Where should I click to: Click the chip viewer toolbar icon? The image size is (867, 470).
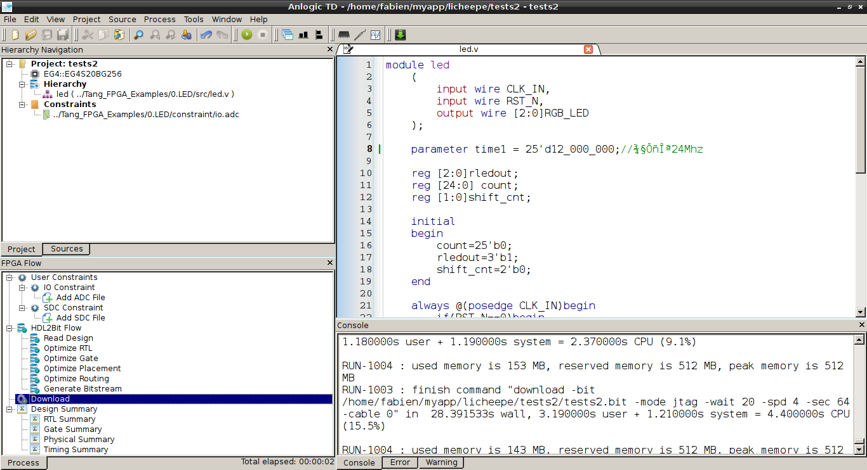point(344,35)
